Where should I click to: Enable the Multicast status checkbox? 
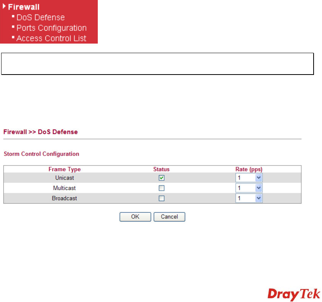pos(162,188)
